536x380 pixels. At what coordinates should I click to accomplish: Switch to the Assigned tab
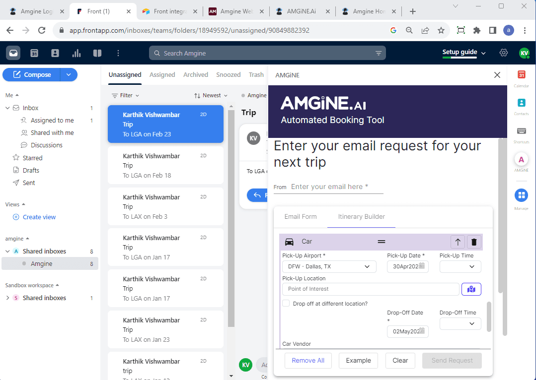click(162, 75)
